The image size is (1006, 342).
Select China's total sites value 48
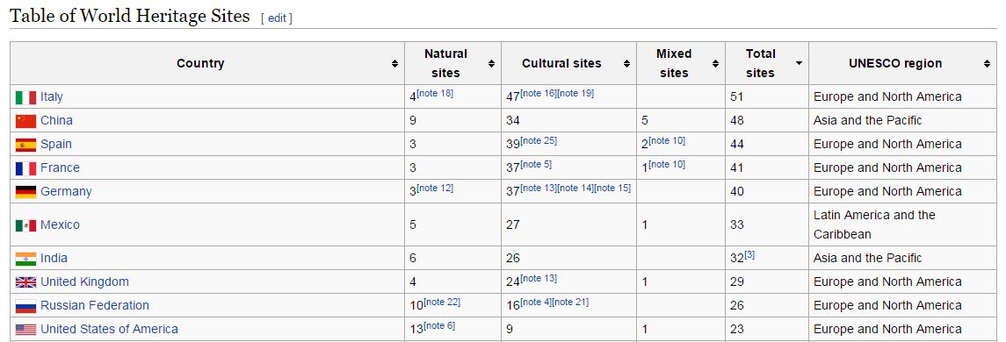[x=737, y=121]
